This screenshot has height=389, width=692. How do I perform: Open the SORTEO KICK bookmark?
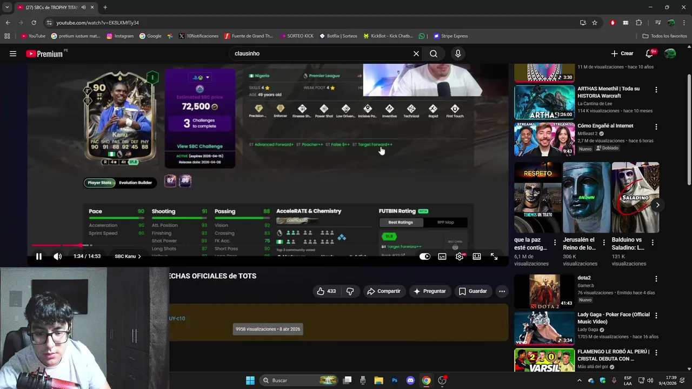pos(297,36)
